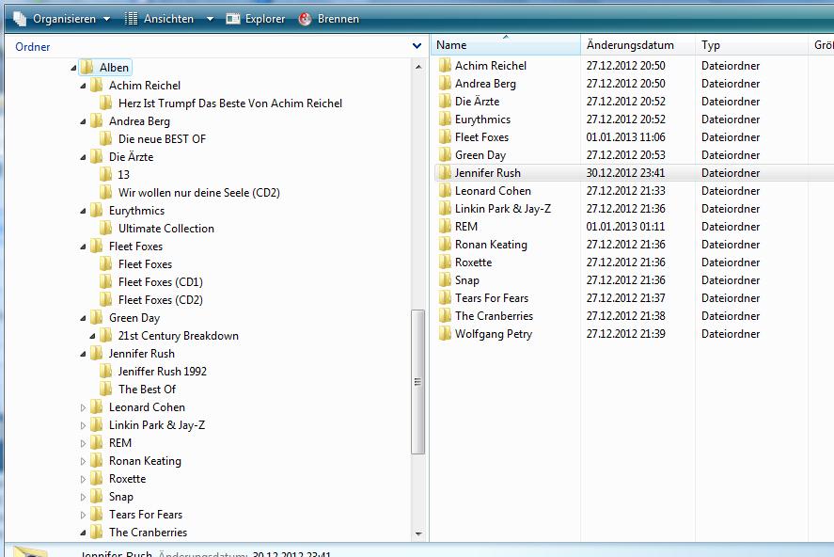Collapse the Achim Reichel tree node
This screenshot has height=557, width=834.
click(83, 86)
